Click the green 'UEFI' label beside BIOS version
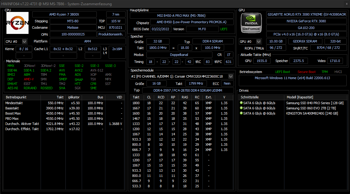This screenshot has width=350, height=194. click(224, 29)
